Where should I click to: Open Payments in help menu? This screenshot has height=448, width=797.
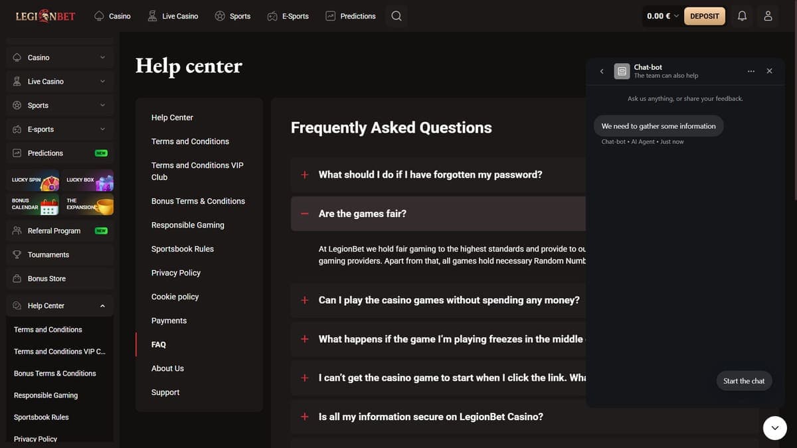tap(169, 321)
